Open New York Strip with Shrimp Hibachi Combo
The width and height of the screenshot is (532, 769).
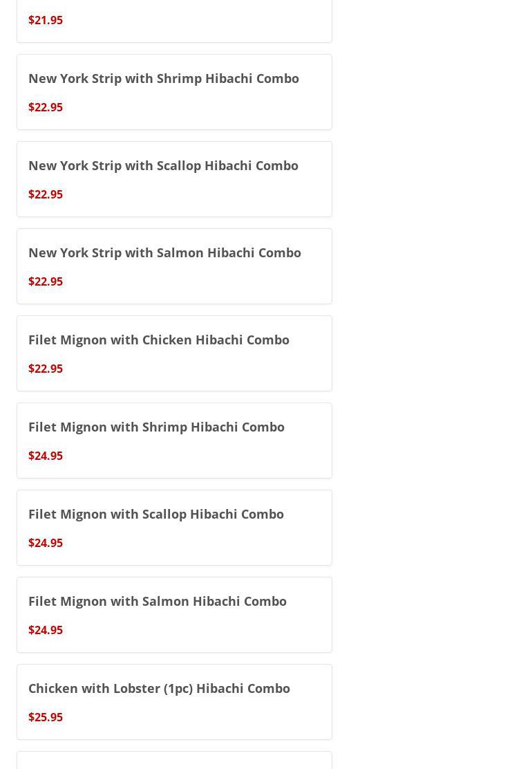164,78
